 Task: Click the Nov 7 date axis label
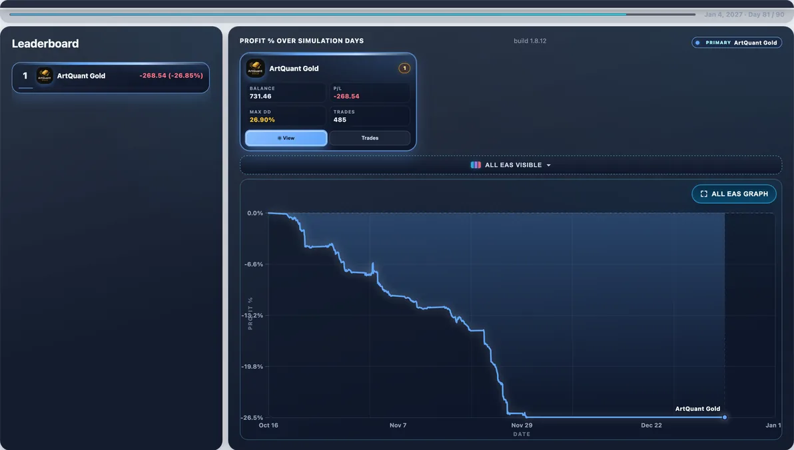(x=398, y=425)
